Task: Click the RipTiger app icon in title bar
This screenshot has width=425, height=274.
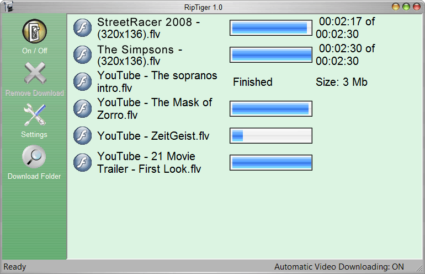Action: coord(9,7)
